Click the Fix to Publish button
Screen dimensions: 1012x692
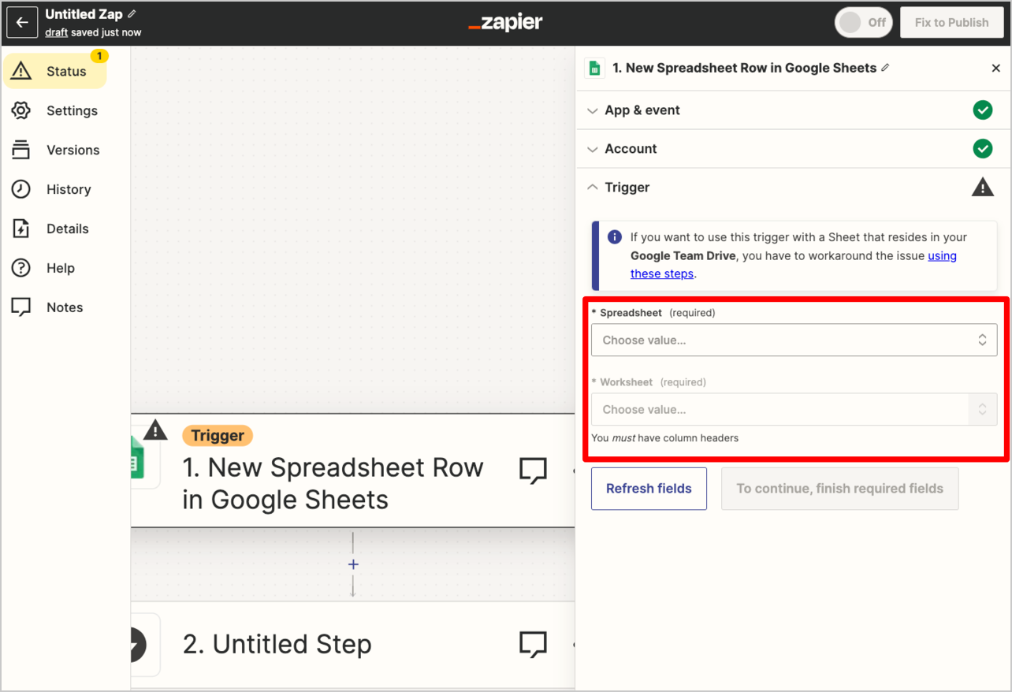tap(951, 23)
